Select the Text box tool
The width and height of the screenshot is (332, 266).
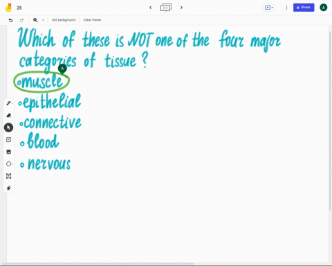(x=9, y=176)
